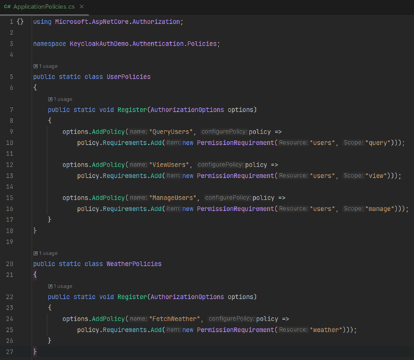Click the "weather" resource string on line 25
The width and height of the screenshot is (414, 360).
326,330
